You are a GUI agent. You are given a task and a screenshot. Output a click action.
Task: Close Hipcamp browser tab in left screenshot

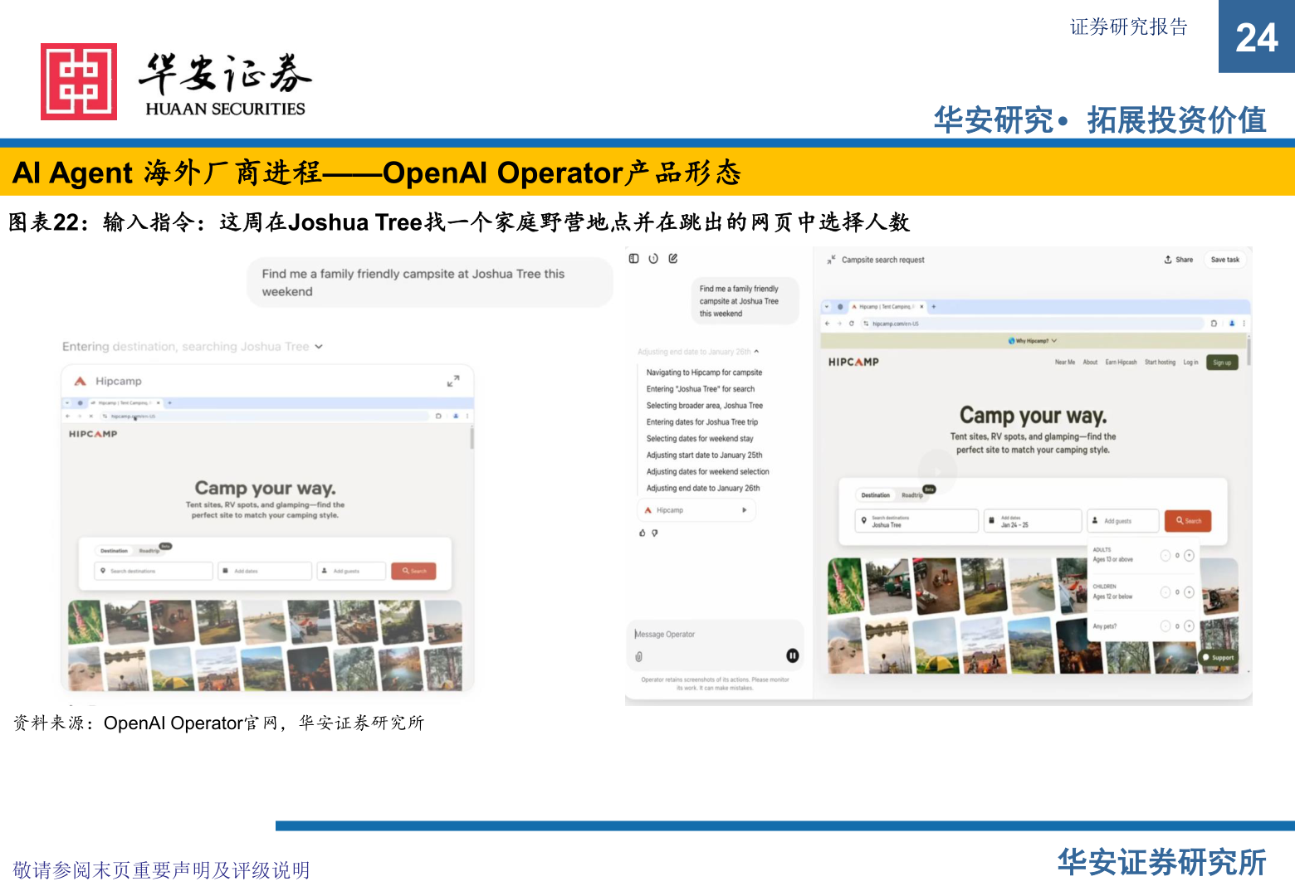click(x=159, y=402)
